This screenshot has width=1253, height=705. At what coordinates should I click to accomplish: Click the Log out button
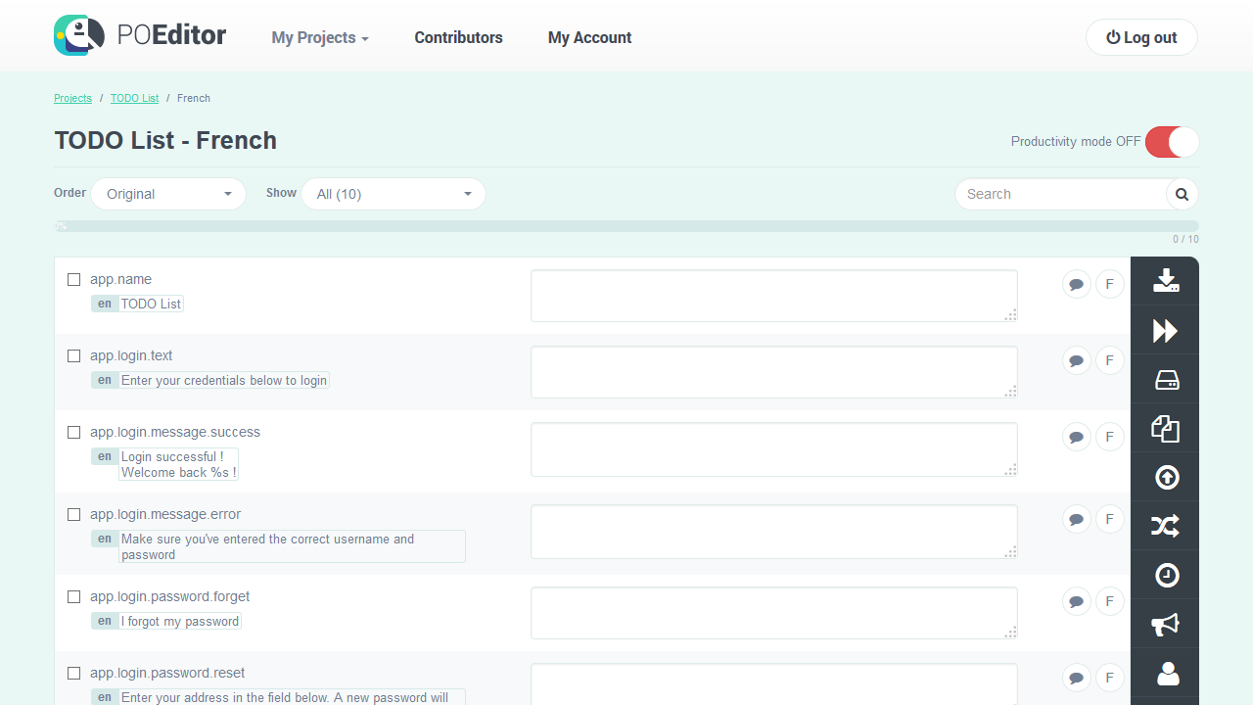click(1141, 37)
